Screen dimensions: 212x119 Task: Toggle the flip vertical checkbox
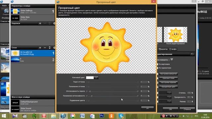158,64
